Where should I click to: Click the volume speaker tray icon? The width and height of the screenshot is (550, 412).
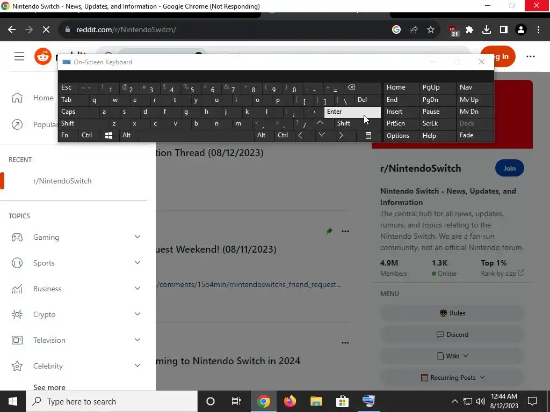pos(481,401)
